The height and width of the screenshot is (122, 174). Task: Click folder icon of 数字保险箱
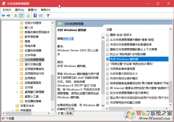[21, 37]
